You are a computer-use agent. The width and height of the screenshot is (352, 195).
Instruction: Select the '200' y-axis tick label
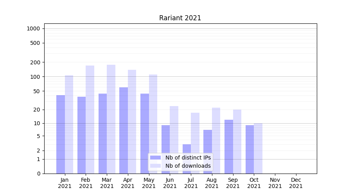36,62
